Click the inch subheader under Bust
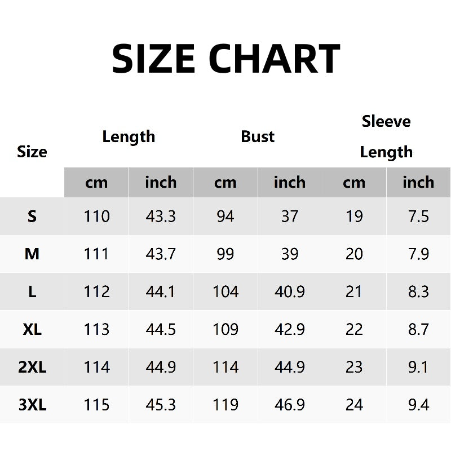The image size is (451, 451). tap(290, 183)
